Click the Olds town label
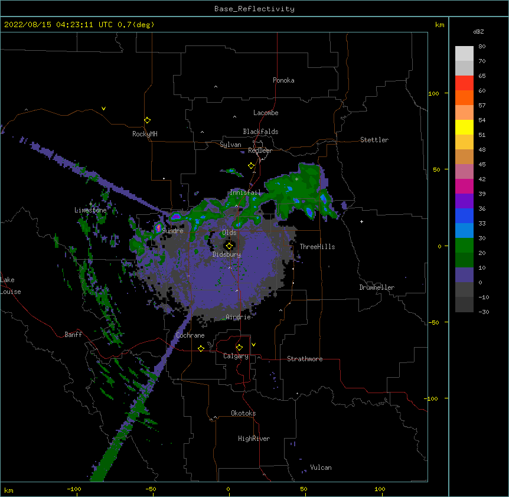Screen dimensions: 509x497 229,233
